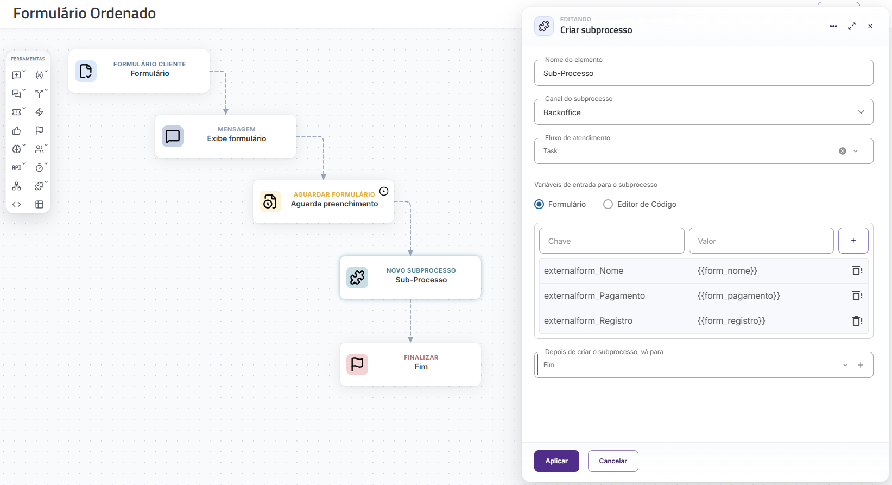Click the Mensagem node's chat bubble icon
The height and width of the screenshot is (485, 892).
[173, 136]
